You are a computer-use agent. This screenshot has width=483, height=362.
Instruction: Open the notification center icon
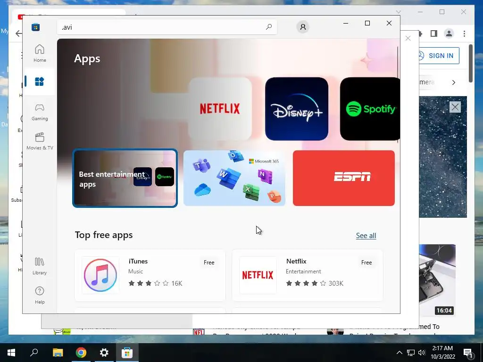pos(468,353)
